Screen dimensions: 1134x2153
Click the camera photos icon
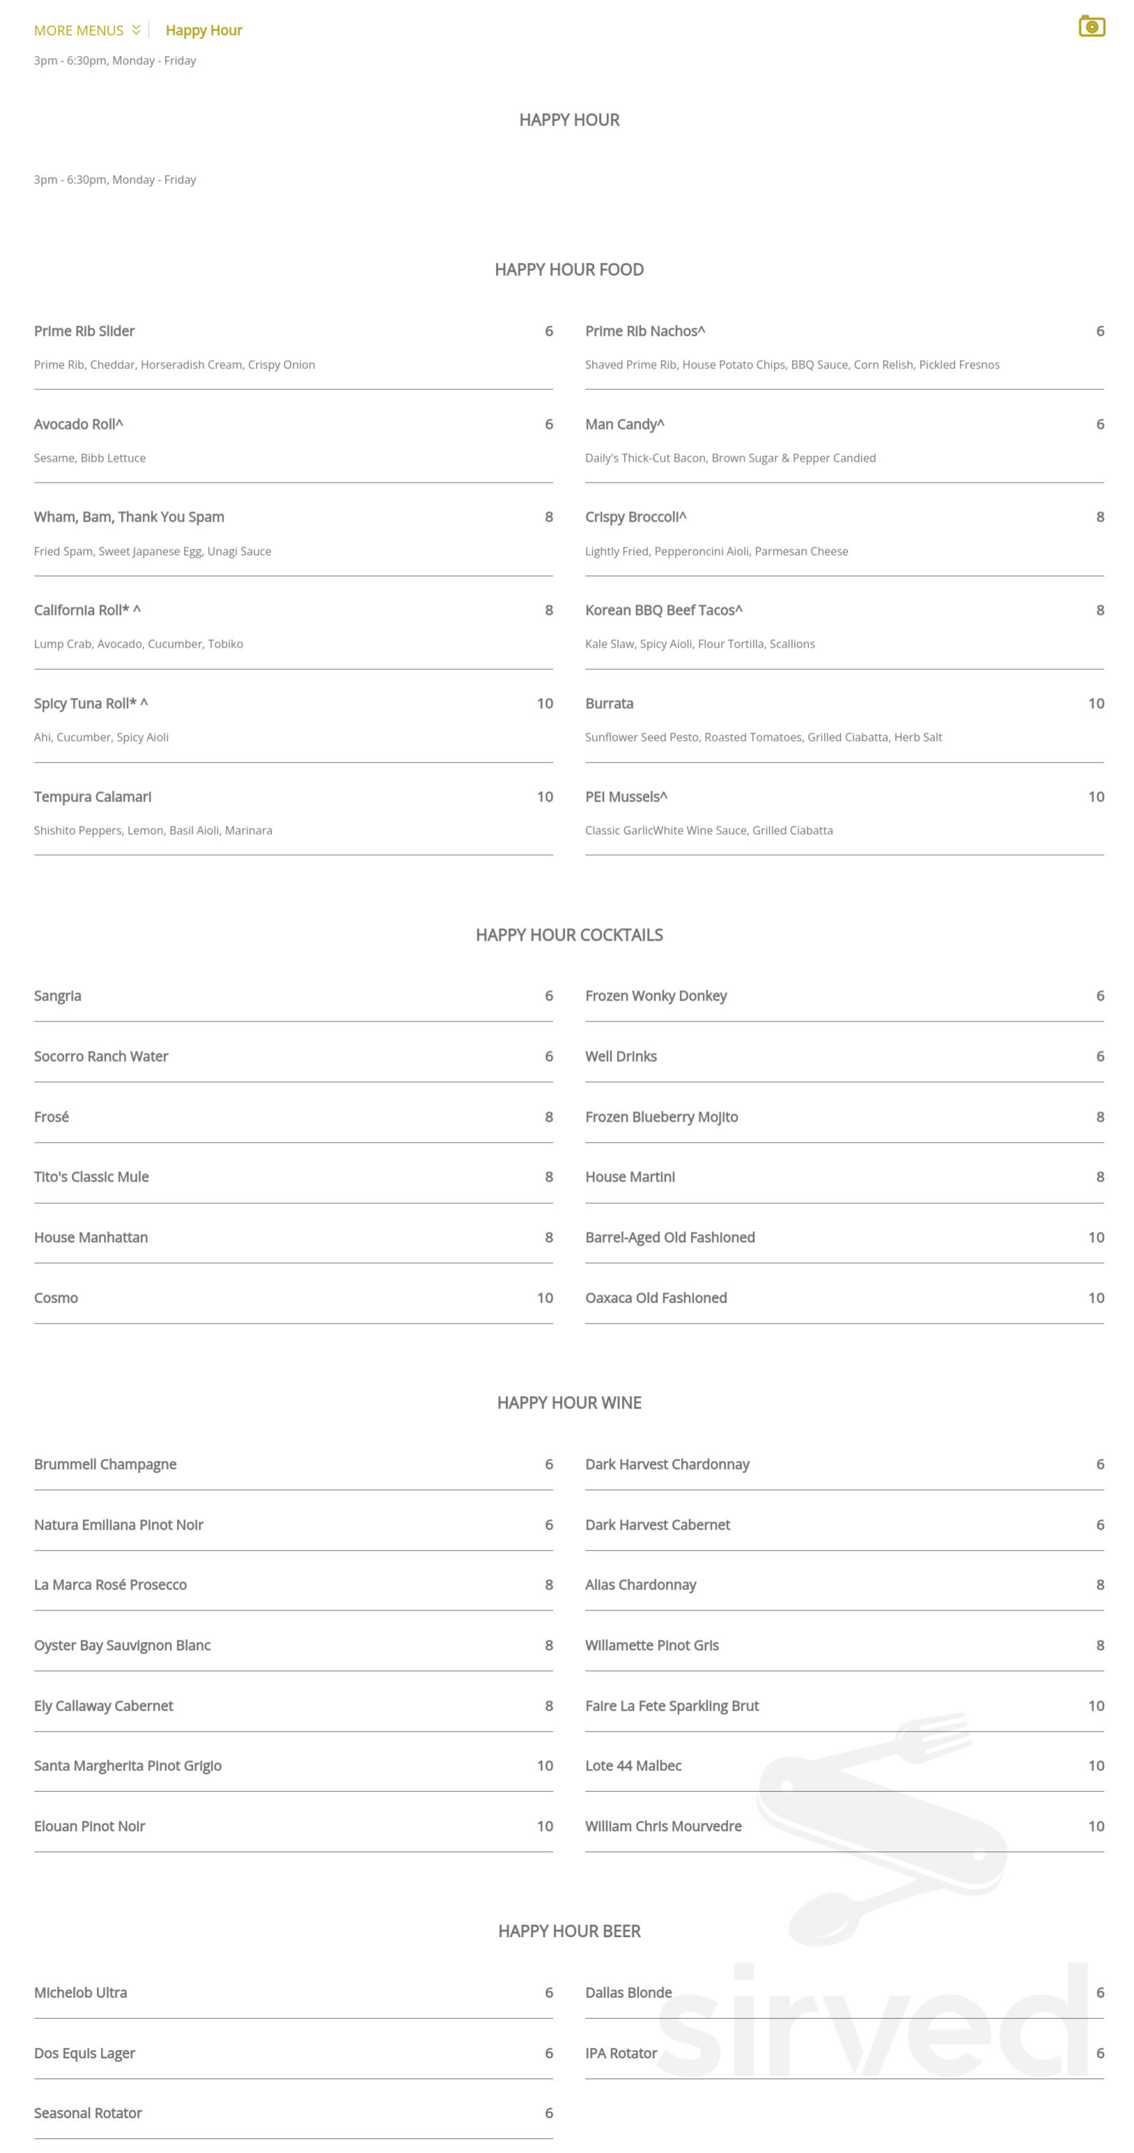[x=1091, y=26]
